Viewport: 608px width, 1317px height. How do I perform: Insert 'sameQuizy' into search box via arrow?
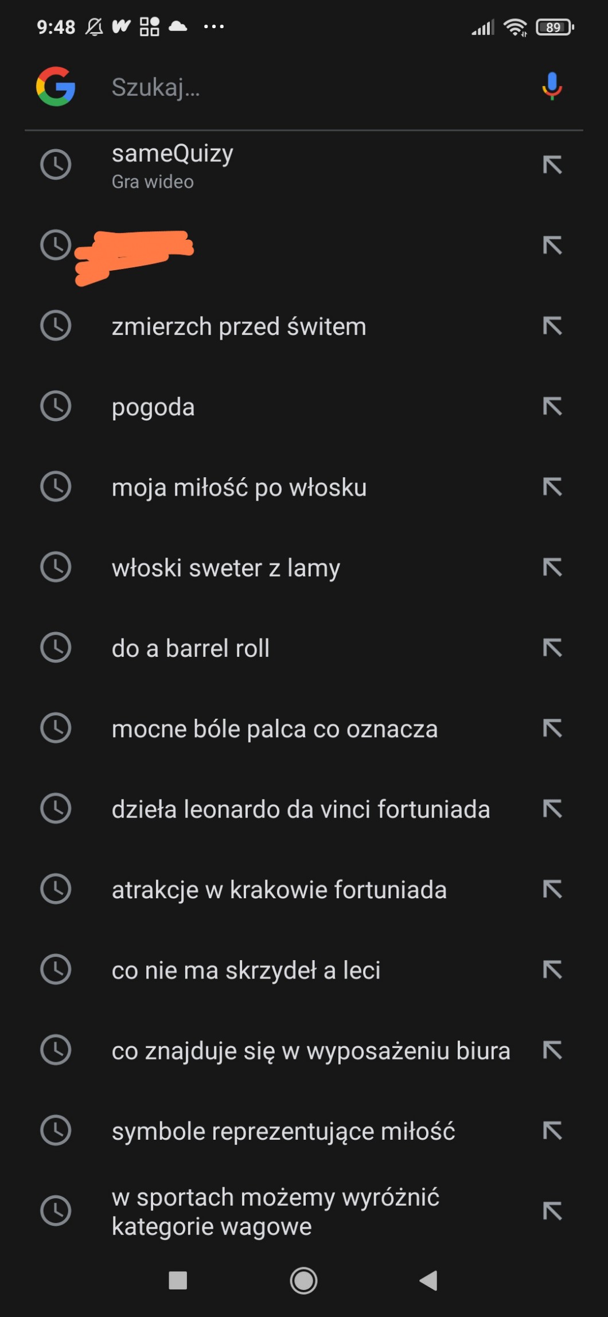(x=552, y=165)
